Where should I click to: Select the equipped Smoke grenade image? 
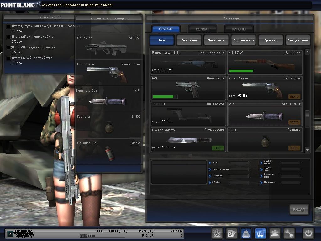pos(110,153)
